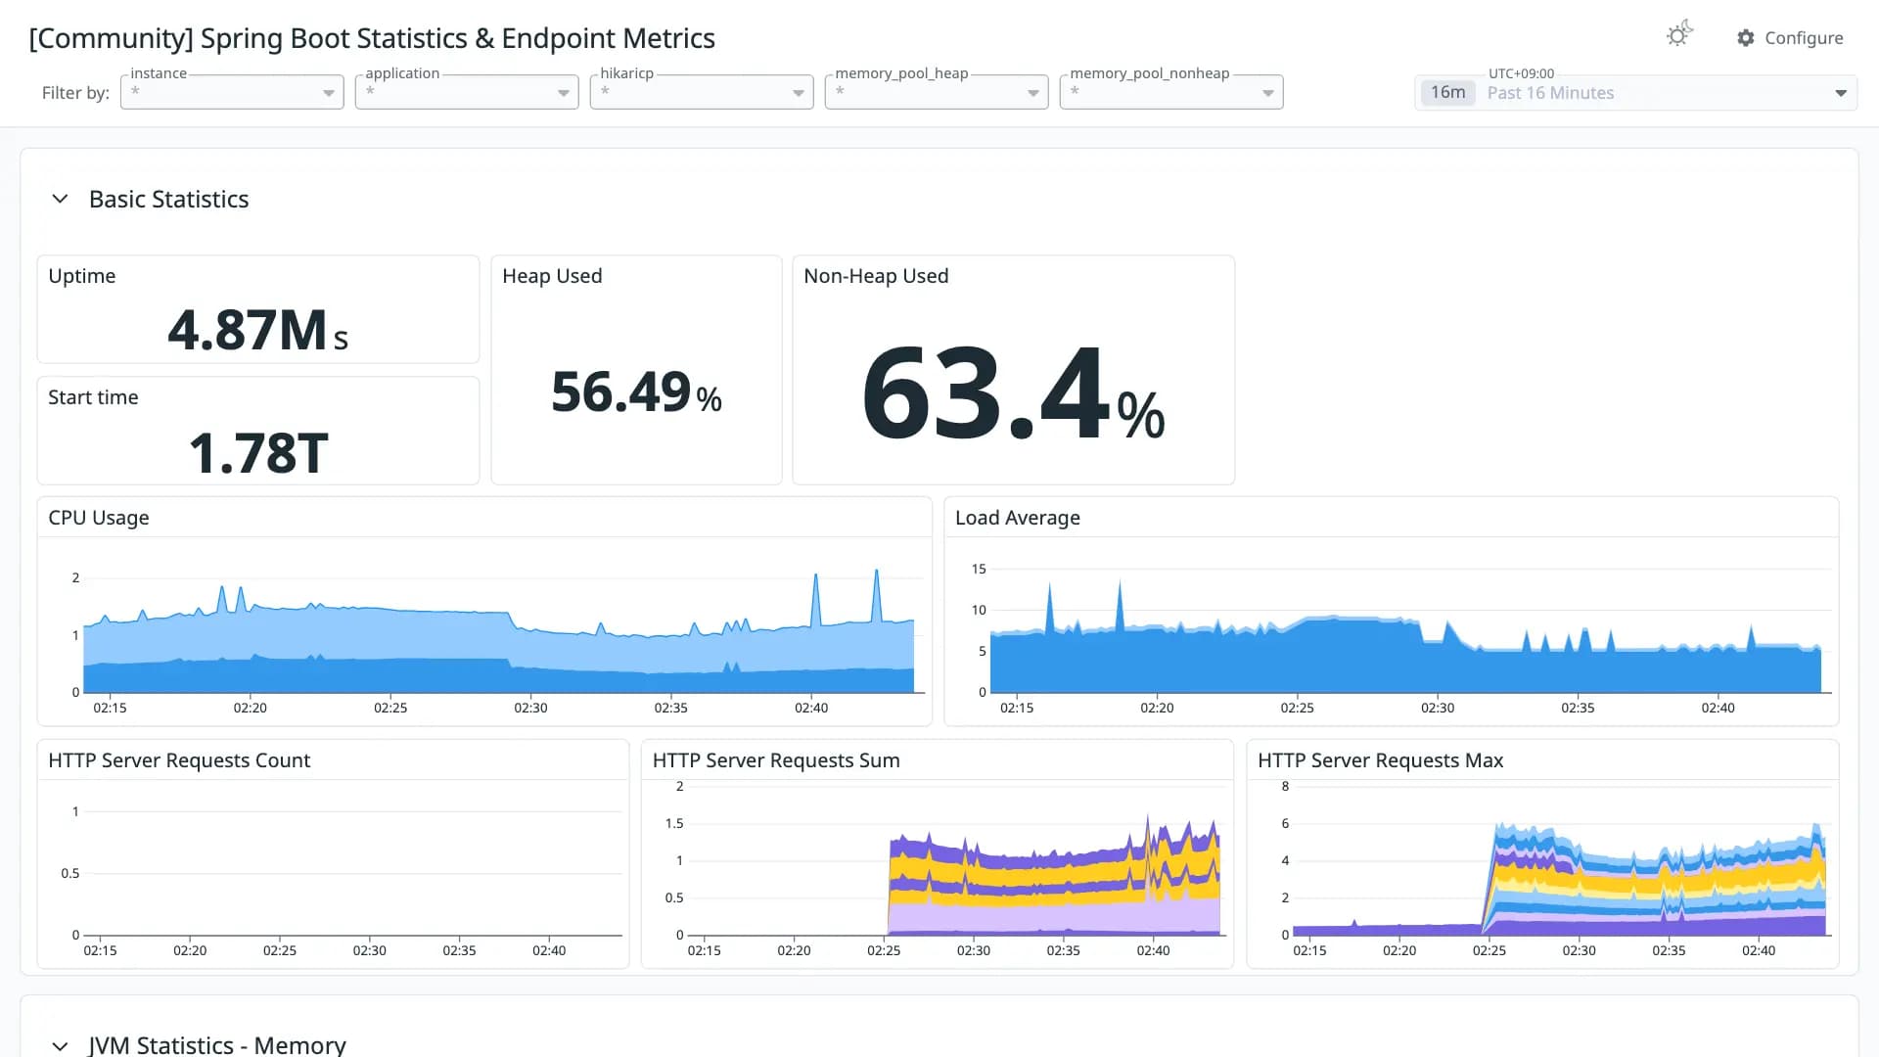The image size is (1879, 1057).
Task: Open the instance filter dropdown
Action: click(232, 92)
